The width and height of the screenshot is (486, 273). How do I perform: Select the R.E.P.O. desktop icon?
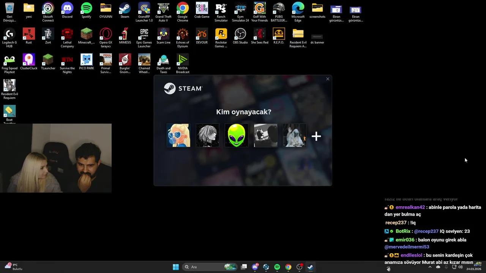(x=279, y=36)
